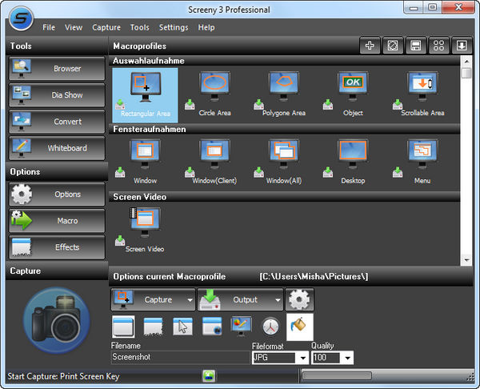The image size is (480, 389).
Task: Select the Window capture profile
Action: (145, 162)
